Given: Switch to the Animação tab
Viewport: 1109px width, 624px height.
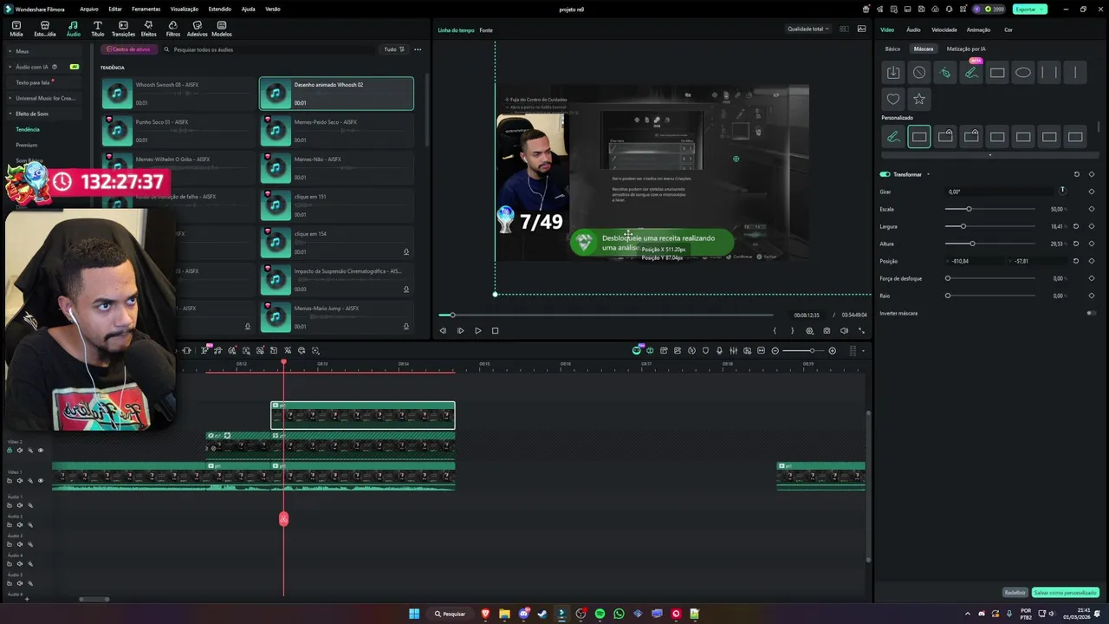Looking at the screenshot, I should coord(978,29).
